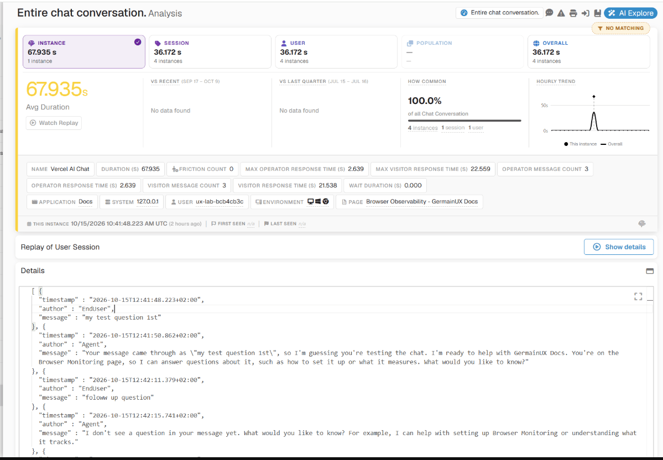The height and width of the screenshot is (460, 663).
Task: Click the DURATION (S) 67.935 chip
Action: pos(130,169)
